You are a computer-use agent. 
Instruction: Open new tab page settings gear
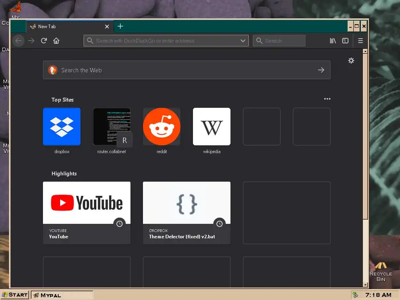(351, 61)
